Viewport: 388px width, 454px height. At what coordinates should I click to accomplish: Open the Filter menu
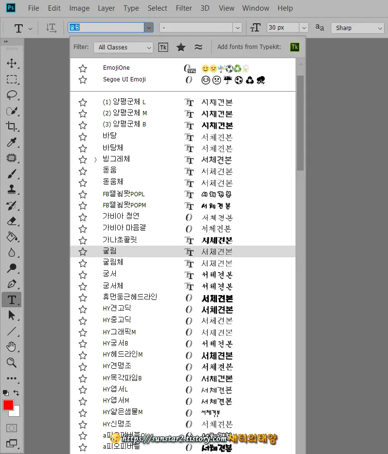(184, 8)
